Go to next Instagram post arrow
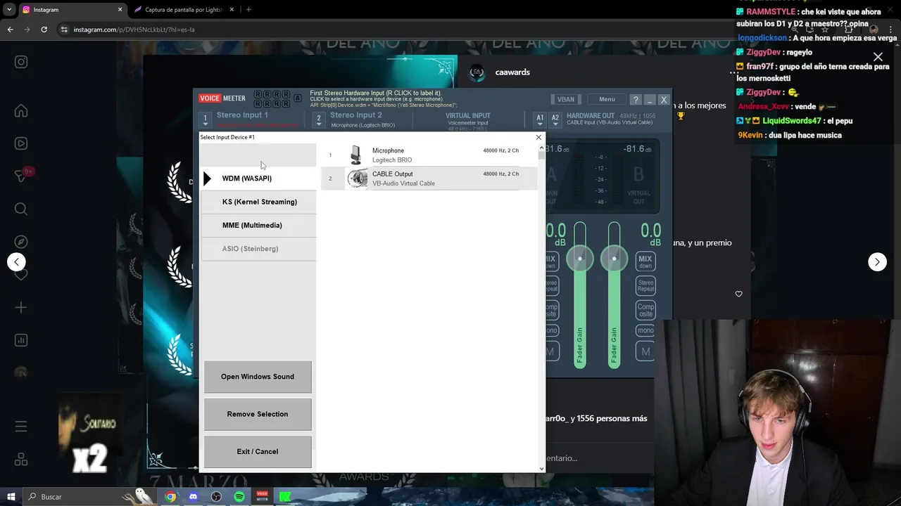The height and width of the screenshot is (506, 901). point(877,261)
